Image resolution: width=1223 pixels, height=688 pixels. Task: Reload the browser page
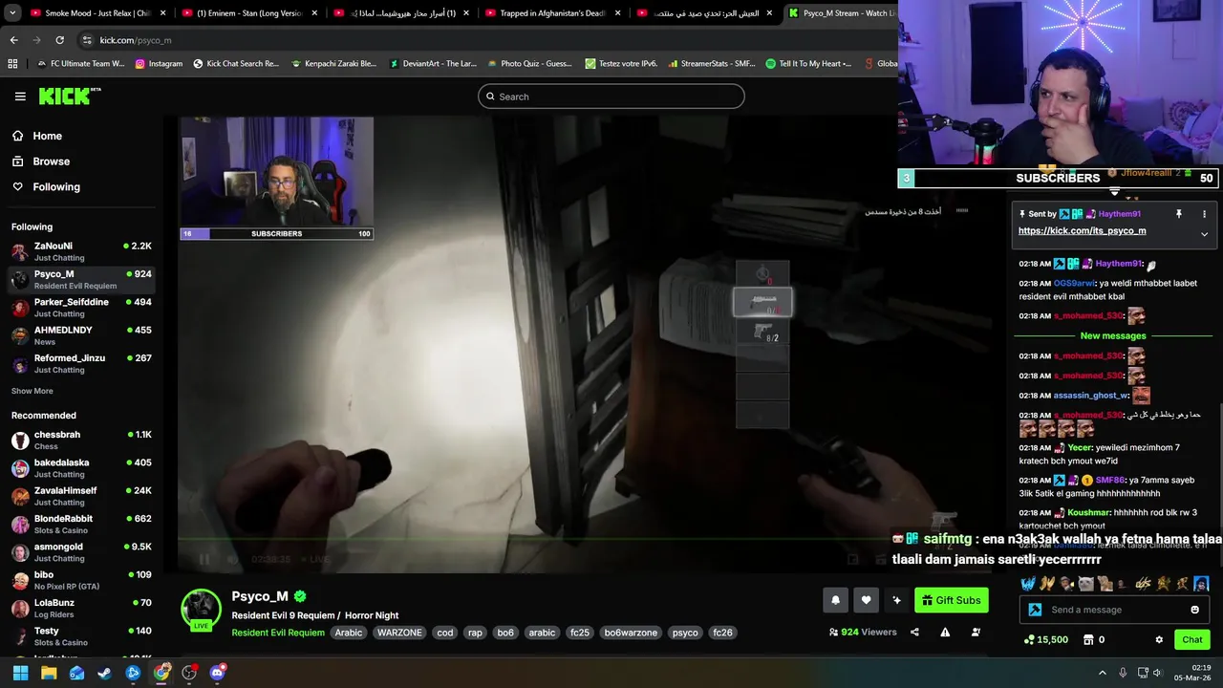59,40
